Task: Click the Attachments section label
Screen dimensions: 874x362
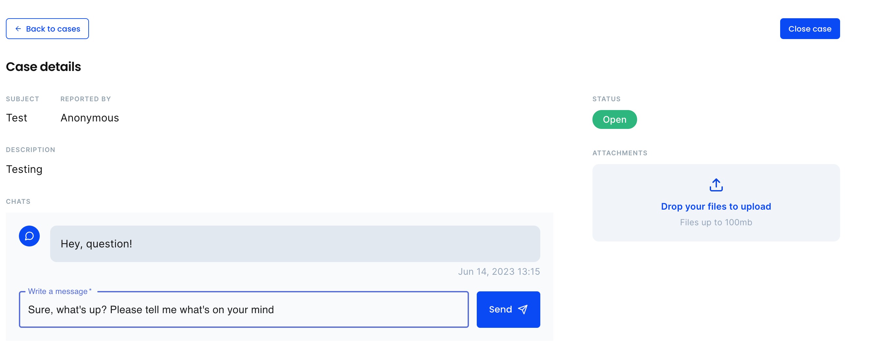Action: point(619,153)
